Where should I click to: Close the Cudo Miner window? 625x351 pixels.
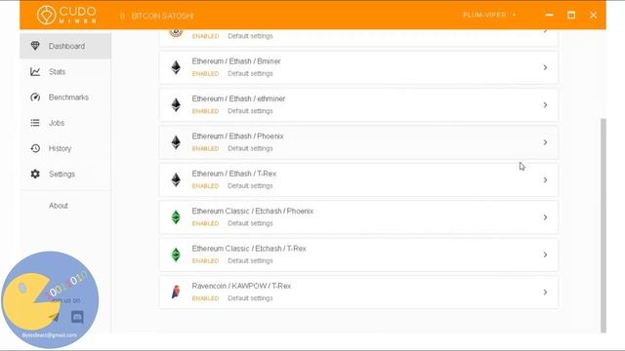[593, 16]
